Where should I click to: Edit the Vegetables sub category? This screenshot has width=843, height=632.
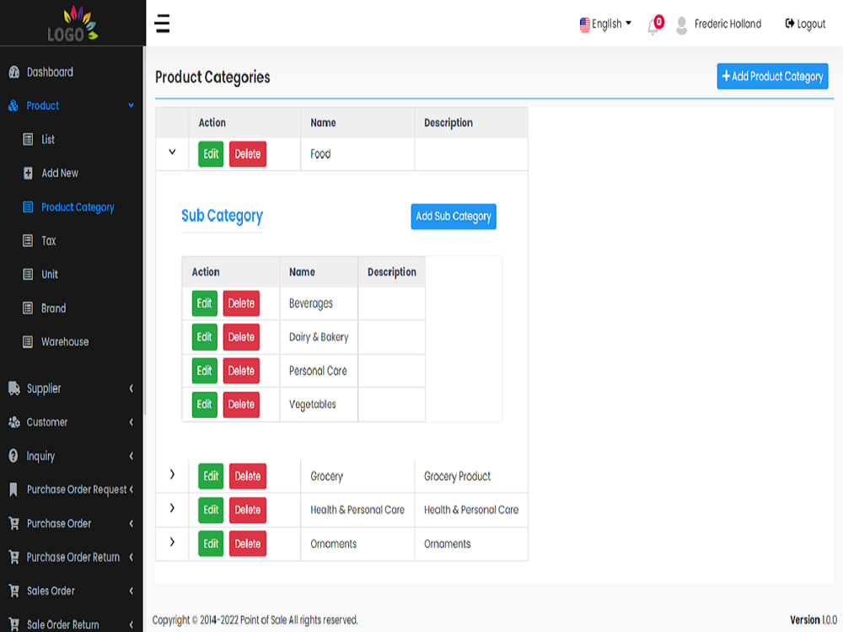click(x=204, y=404)
